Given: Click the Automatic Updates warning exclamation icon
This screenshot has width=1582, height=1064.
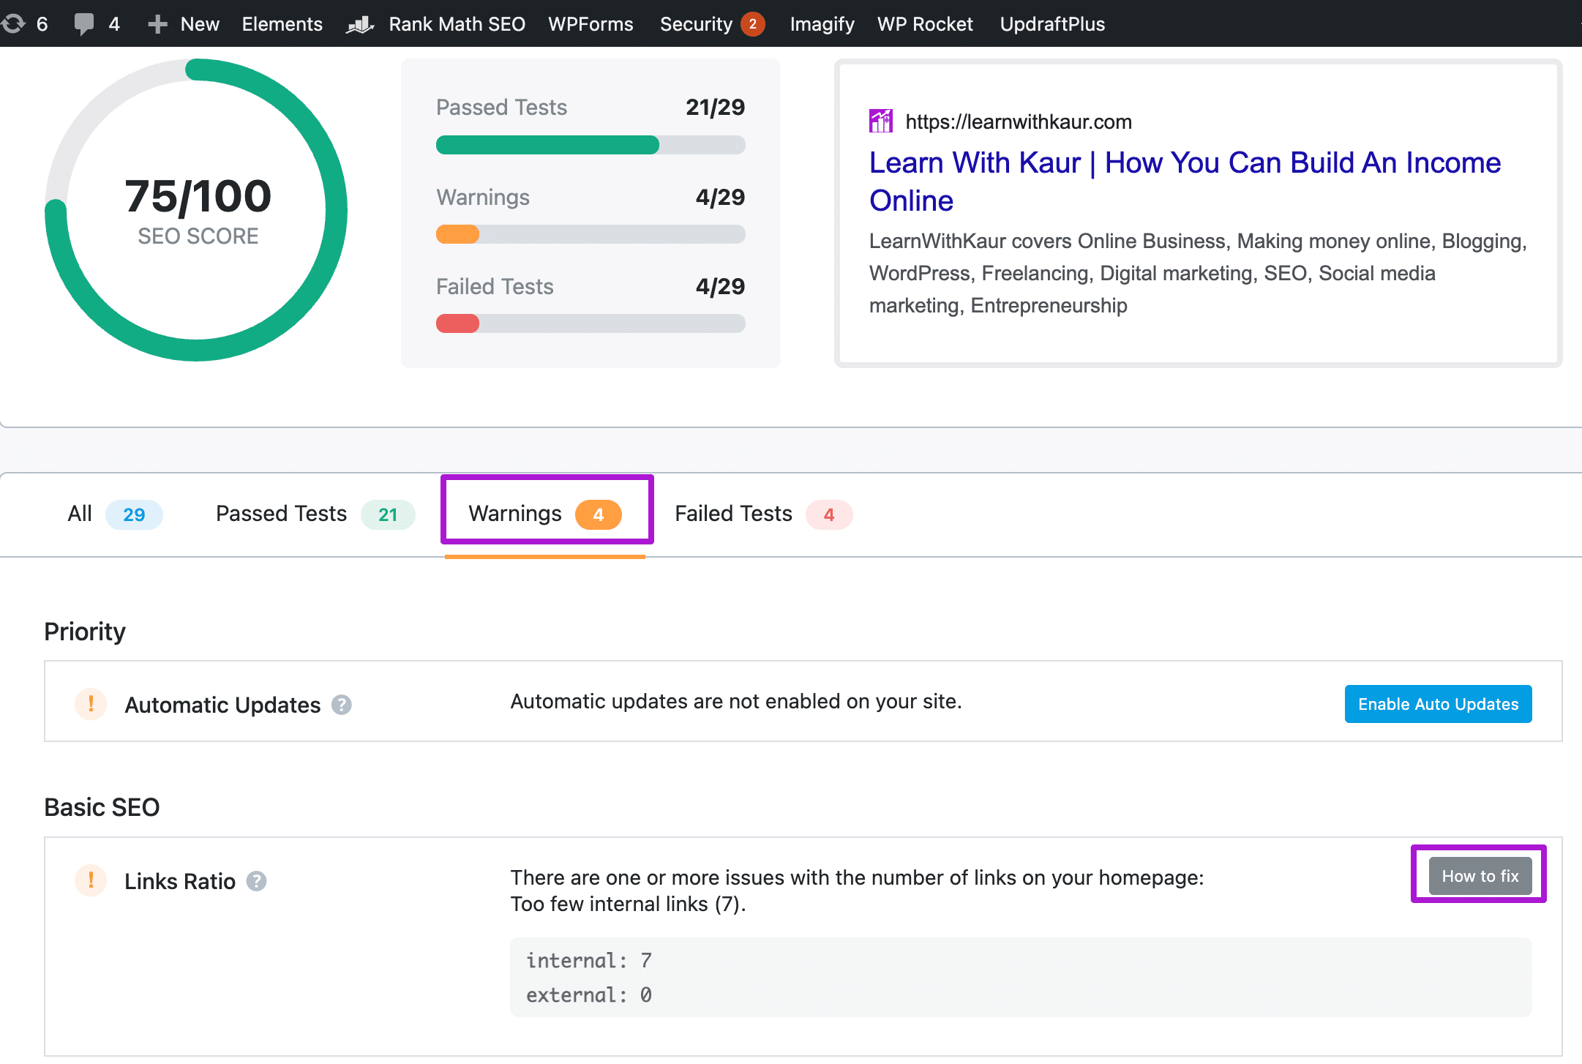Looking at the screenshot, I should tap(91, 704).
